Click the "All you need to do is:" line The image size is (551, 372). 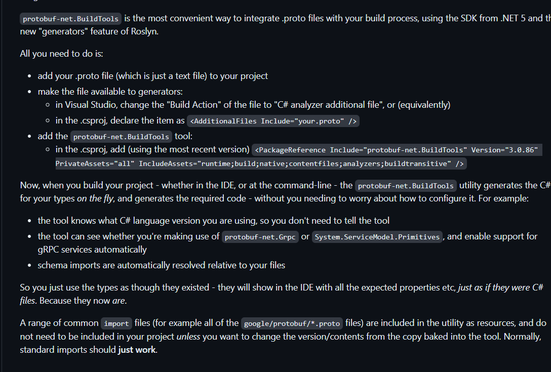pos(61,54)
